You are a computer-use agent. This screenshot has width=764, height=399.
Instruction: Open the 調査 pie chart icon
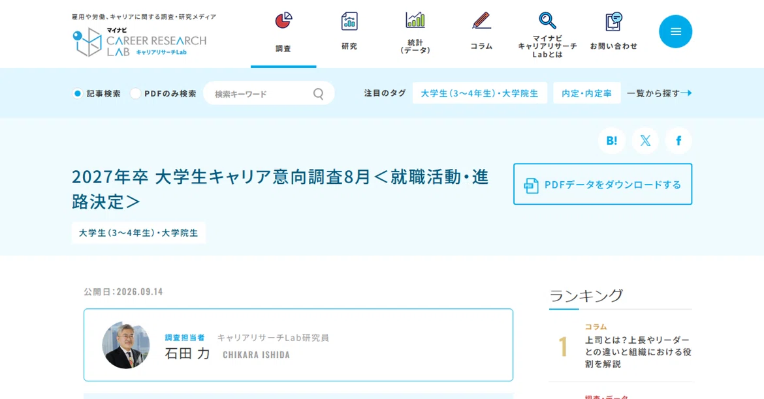(283, 20)
